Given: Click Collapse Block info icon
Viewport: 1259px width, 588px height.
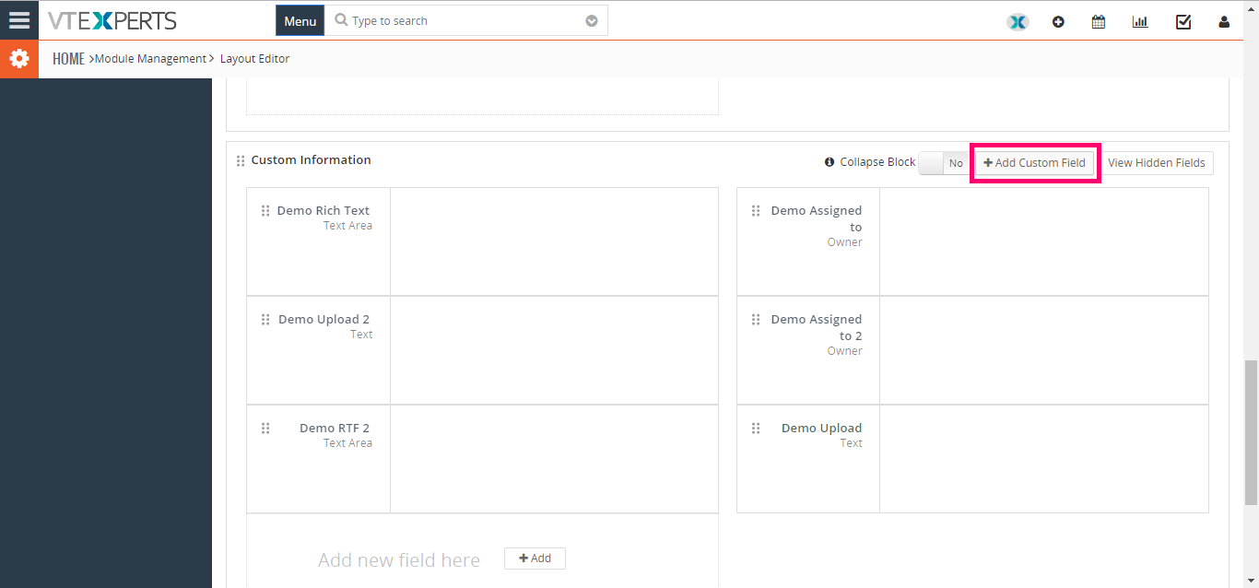Looking at the screenshot, I should pyautogui.click(x=830, y=162).
